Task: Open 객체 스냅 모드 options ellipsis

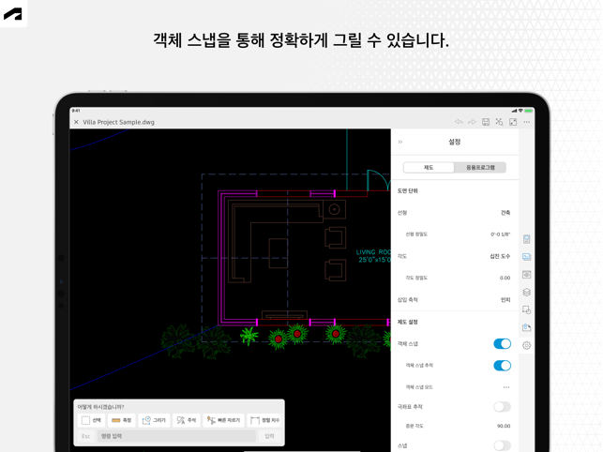Action: coord(506,387)
